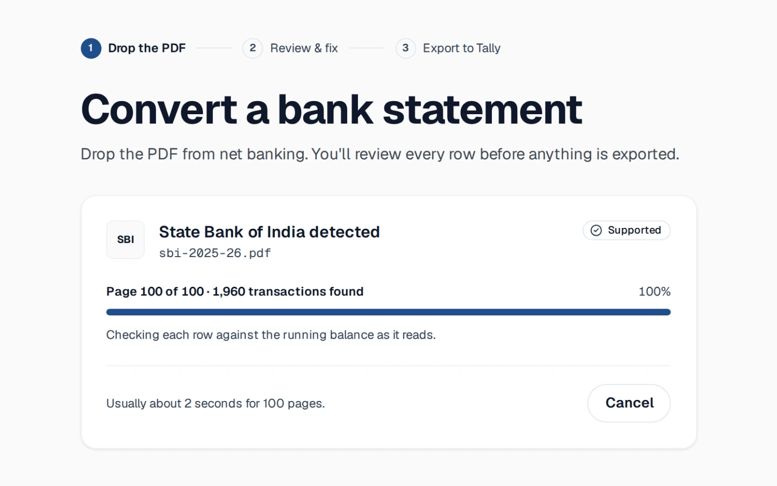Click the Convert a bank statement title
Screen dimensions: 777x486
[x=331, y=109]
